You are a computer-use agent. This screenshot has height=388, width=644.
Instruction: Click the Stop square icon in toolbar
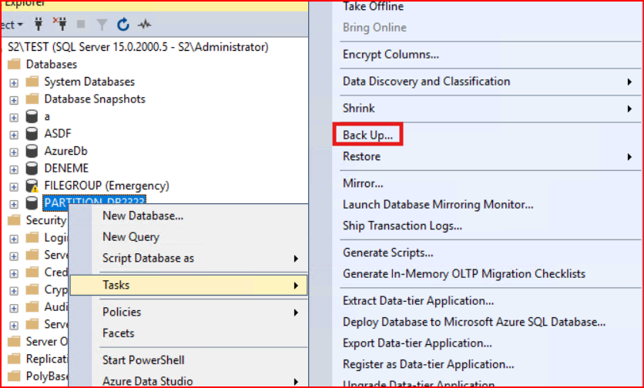(x=81, y=25)
